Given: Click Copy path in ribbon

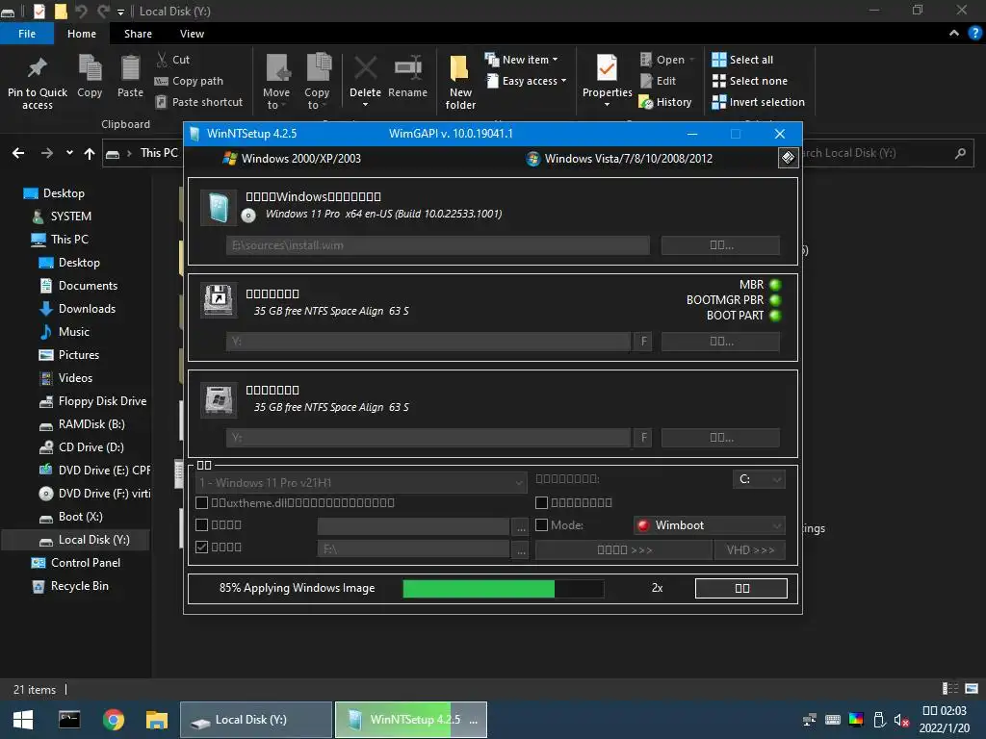Looking at the screenshot, I should tap(189, 81).
